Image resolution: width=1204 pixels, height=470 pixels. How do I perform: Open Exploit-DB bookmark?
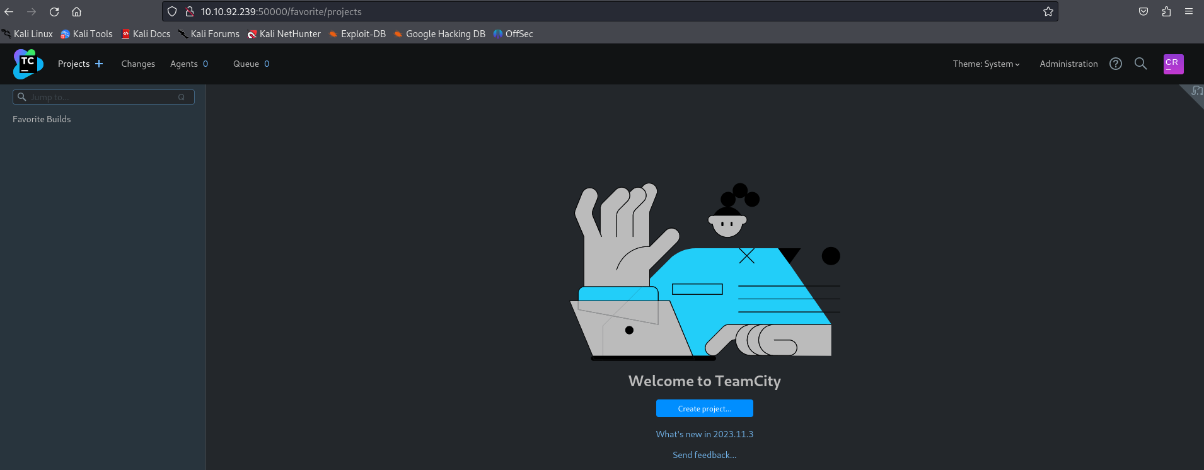coord(357,34)
